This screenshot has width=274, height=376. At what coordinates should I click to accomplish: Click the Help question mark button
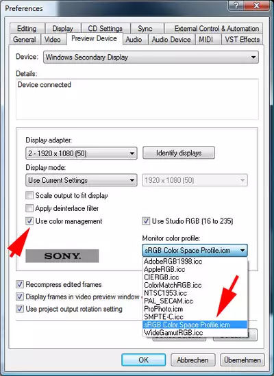click(236, 5)
